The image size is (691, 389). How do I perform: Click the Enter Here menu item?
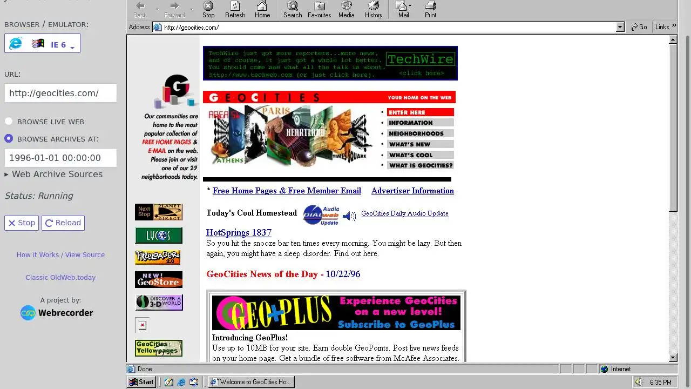pos(420,112)
